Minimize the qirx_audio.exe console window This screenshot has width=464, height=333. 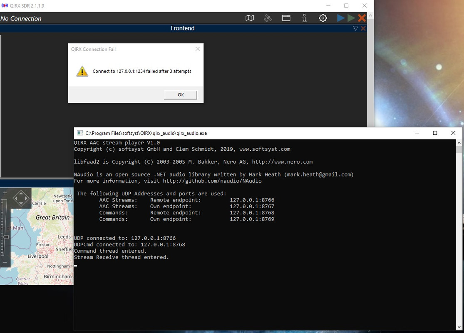click(417, 133)
